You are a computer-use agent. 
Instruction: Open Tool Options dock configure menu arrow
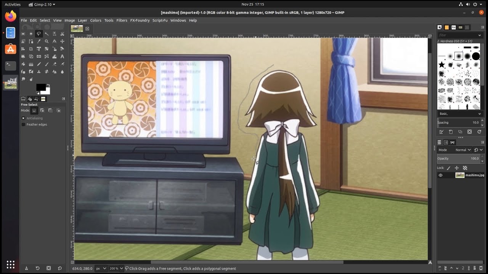tap(63, 99)
